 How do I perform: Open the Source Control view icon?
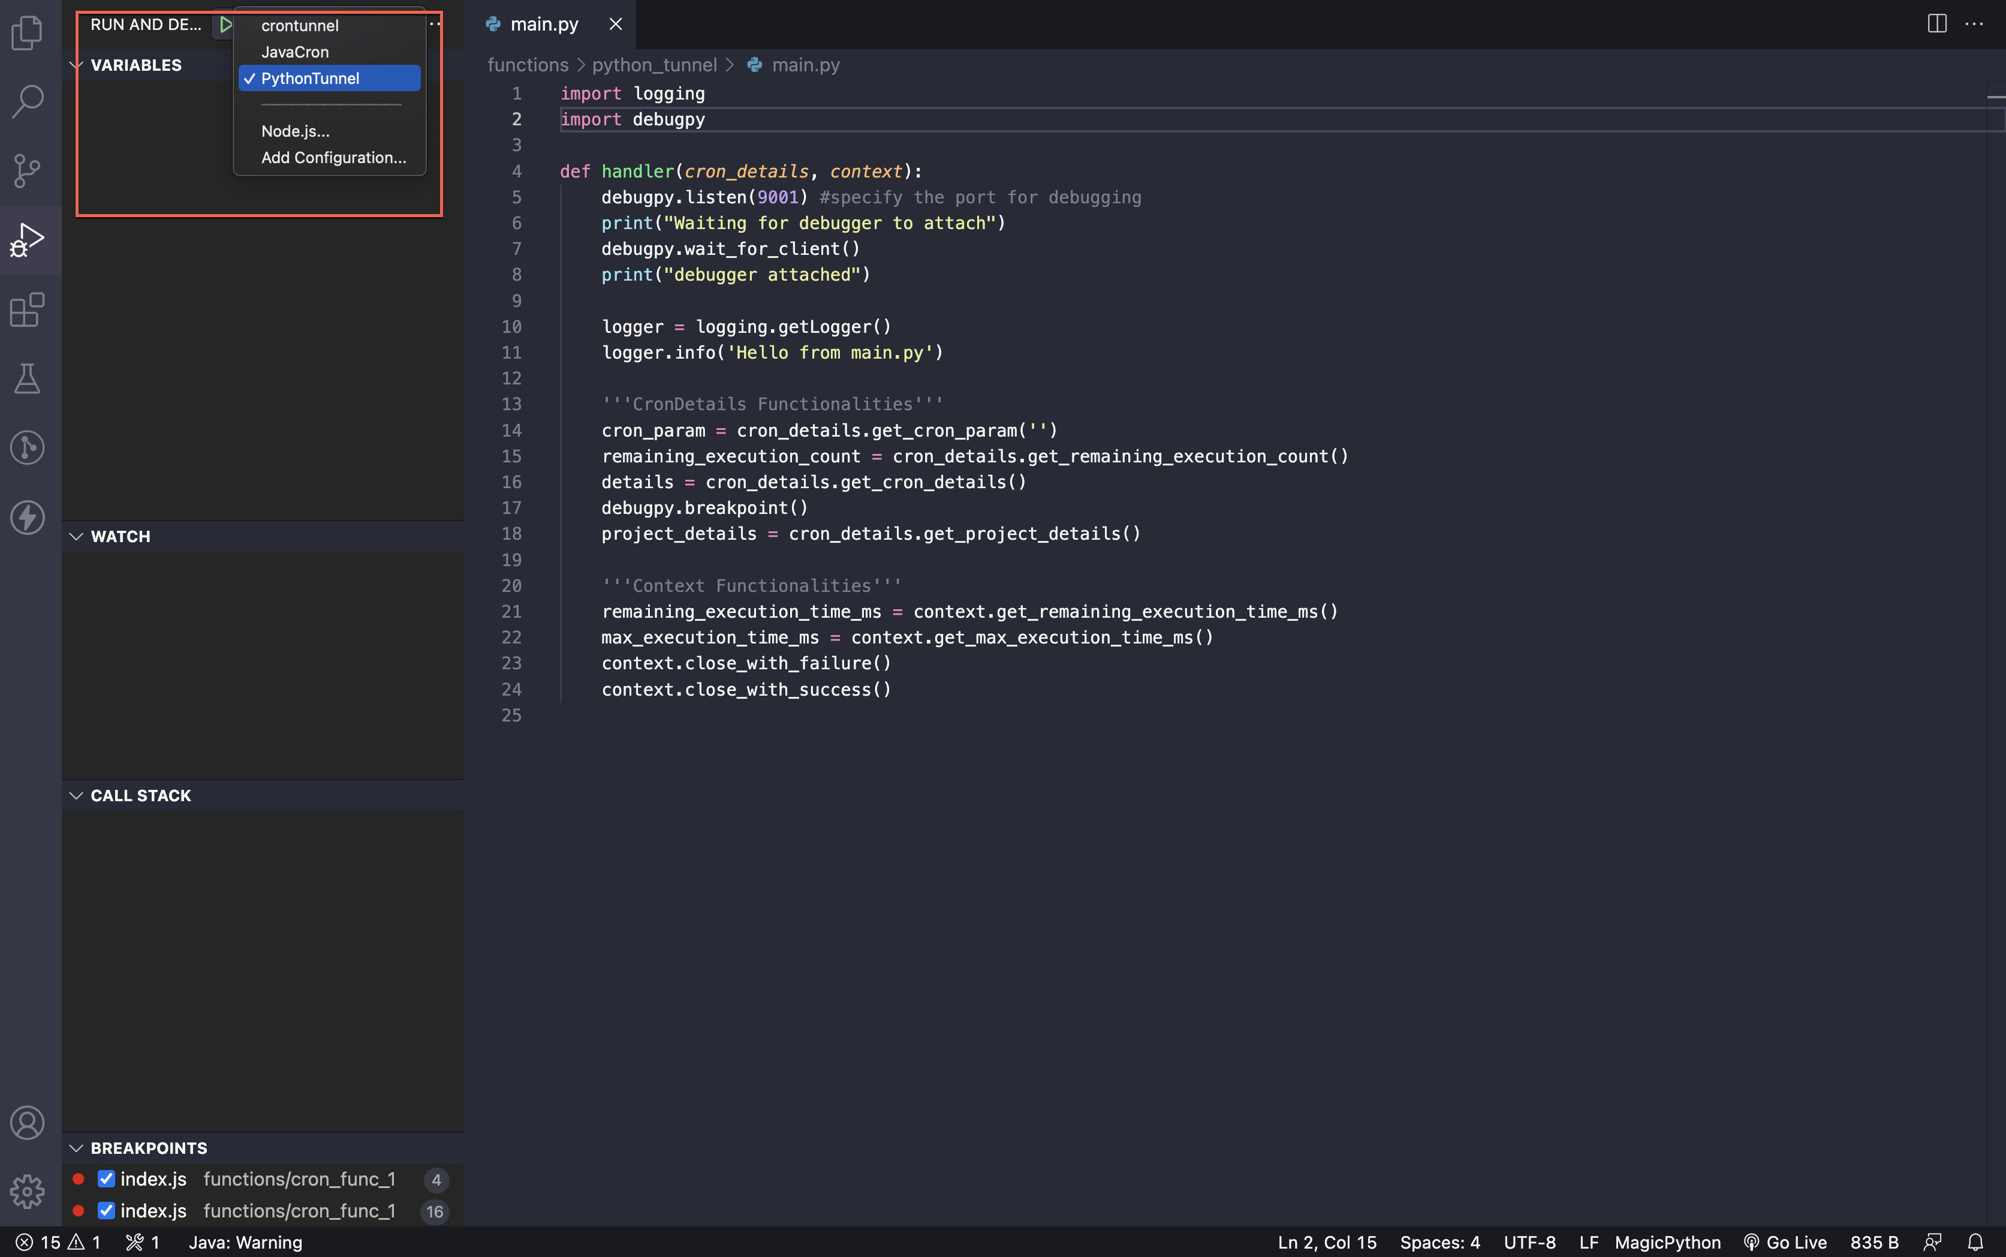point(28,170)
